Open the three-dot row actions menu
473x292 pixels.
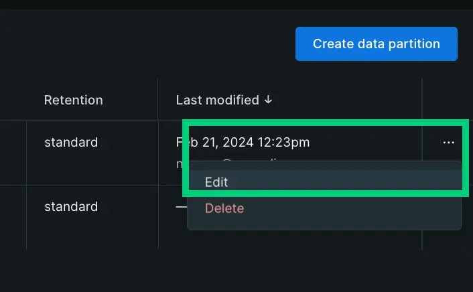click(x=448, y=143)
